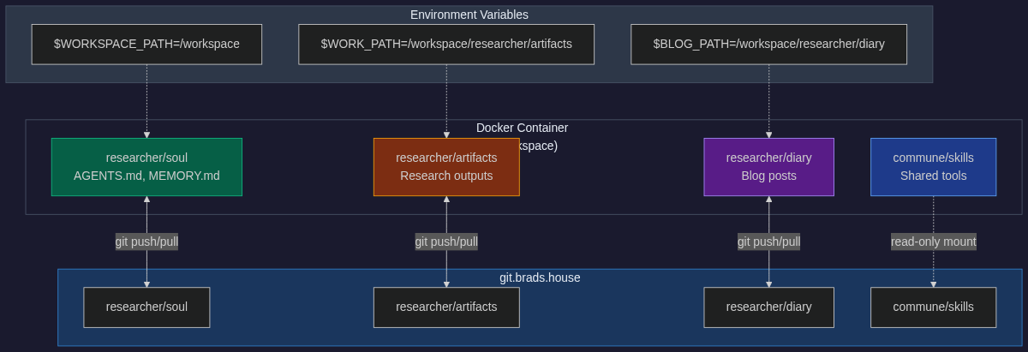Select the read-only mount edge label
Screen dimensions: 1028x352
[933, 242]
